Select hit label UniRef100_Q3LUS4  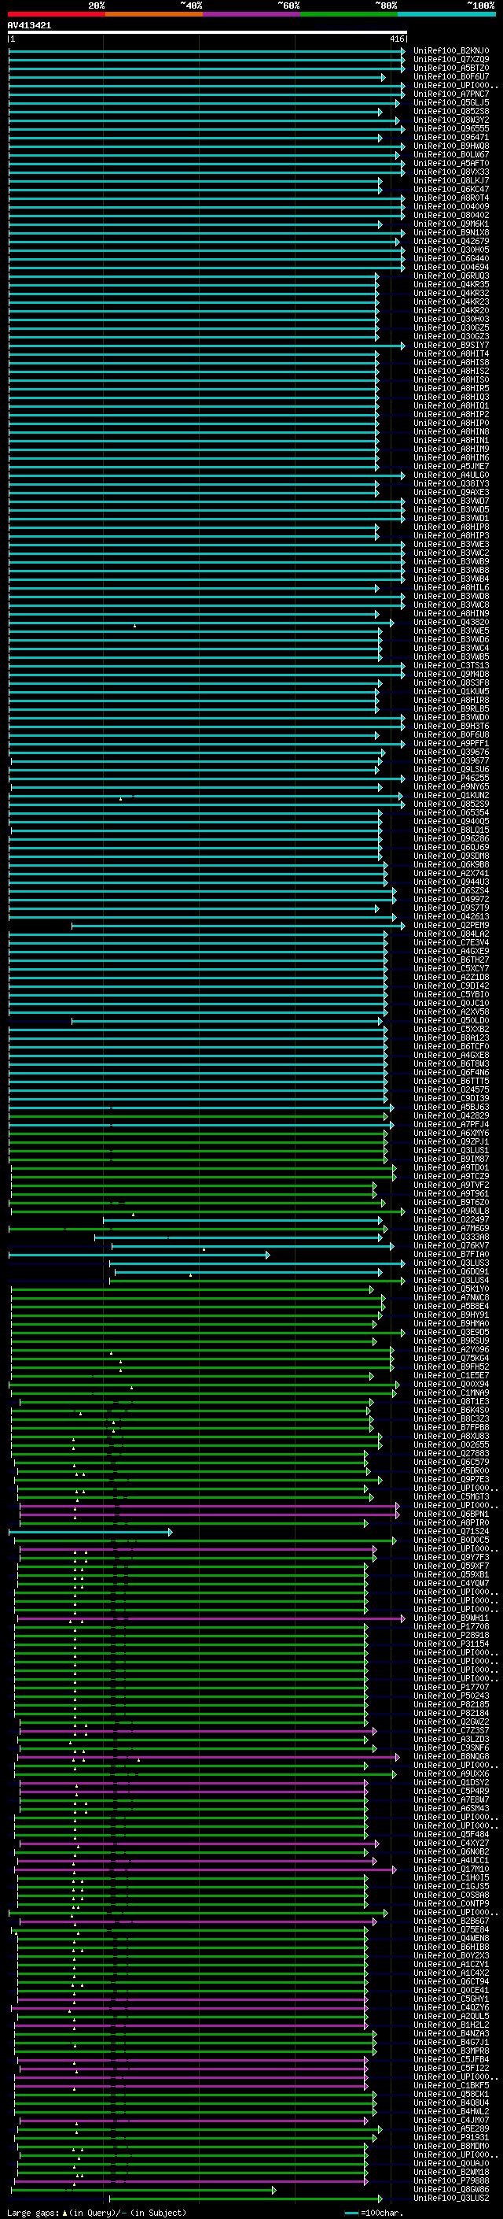pyautogui.click(x=451, y=1280)
